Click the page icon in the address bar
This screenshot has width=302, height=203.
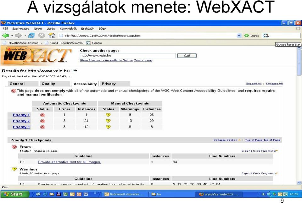pyautogui.click(x=61, y=36)
